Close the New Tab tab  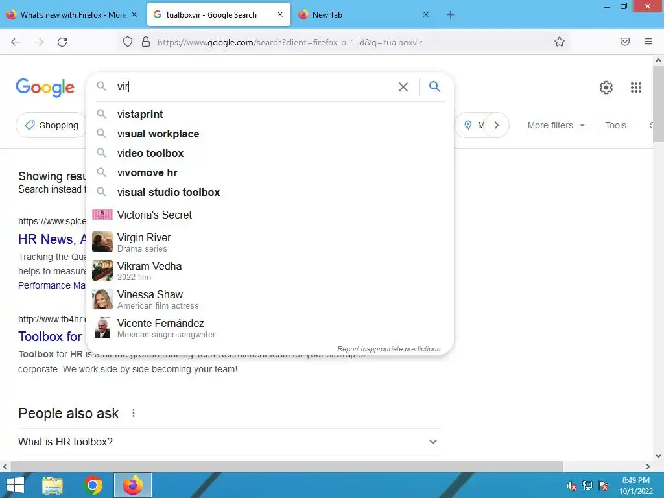point(426,14)
